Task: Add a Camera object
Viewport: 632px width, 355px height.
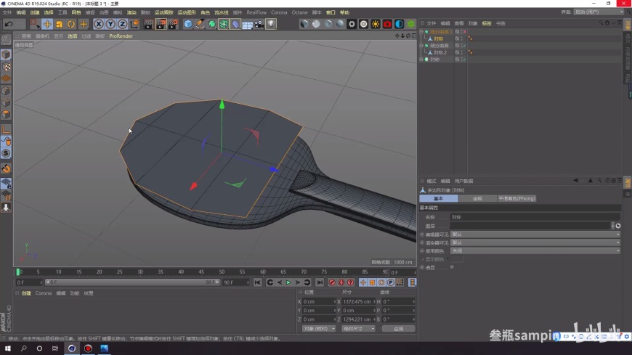Action: point(259,24)
